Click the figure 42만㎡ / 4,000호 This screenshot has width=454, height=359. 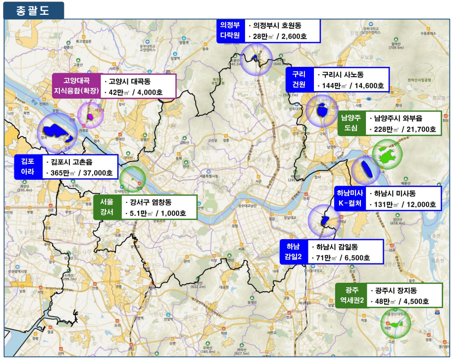coord(136,93)
